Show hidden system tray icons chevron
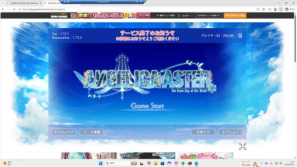The image size is (297, 167). point(262,163)
